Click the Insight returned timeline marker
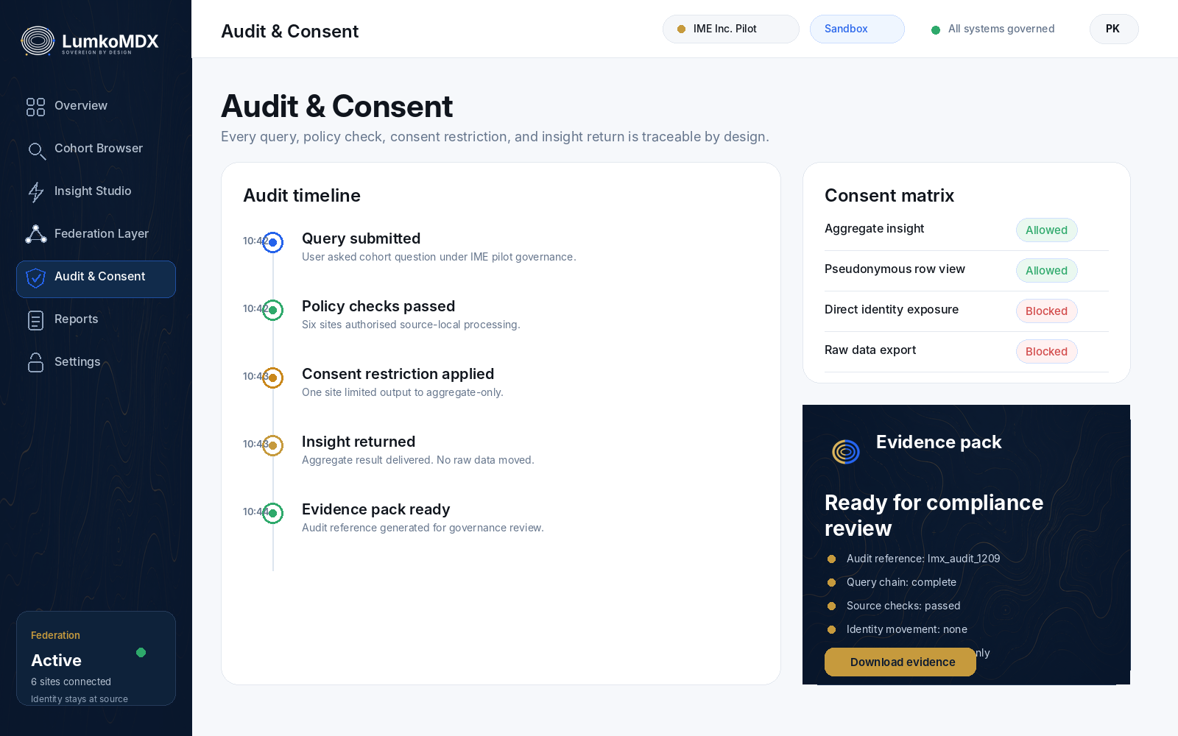The width and height of the screenshot is (1178, 736). (x=272, y=445)
